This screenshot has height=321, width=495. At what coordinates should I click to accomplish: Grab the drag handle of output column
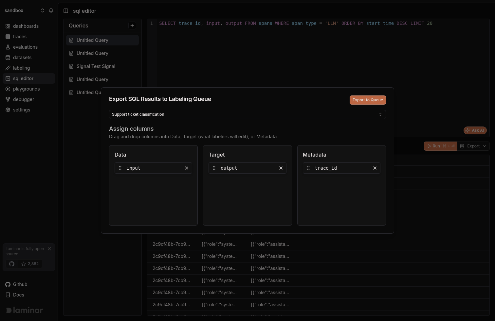pyautogui.click(x=214, y=168)
